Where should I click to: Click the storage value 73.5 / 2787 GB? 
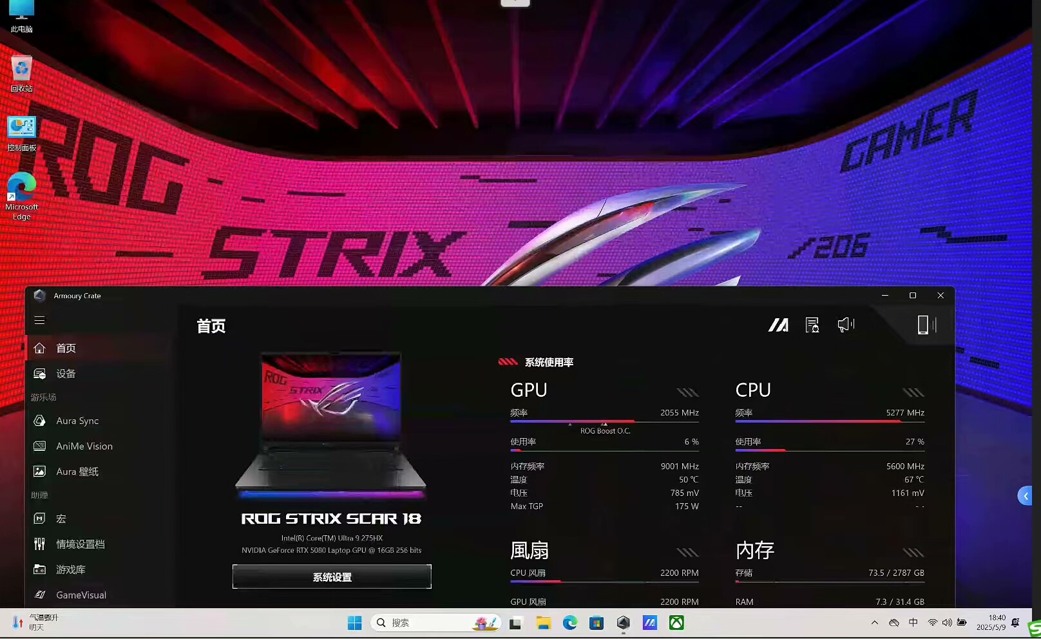pyautogui.click(x=896, y=573)
